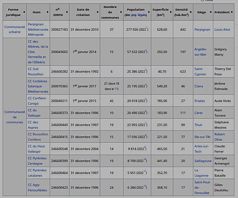238x198 pixels.
Task: Open Communauté urbaine link
Action: pyautogui.click(x=15, y=29)
